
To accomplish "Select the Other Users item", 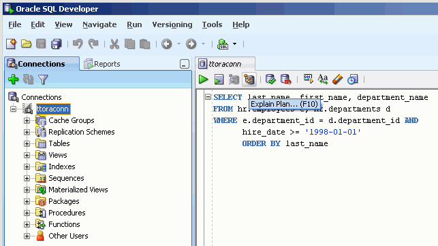I will [68, 236].
